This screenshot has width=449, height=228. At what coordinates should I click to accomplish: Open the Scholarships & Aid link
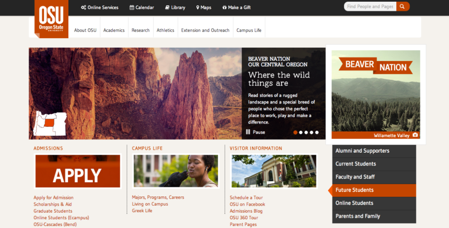coord(53,204)
